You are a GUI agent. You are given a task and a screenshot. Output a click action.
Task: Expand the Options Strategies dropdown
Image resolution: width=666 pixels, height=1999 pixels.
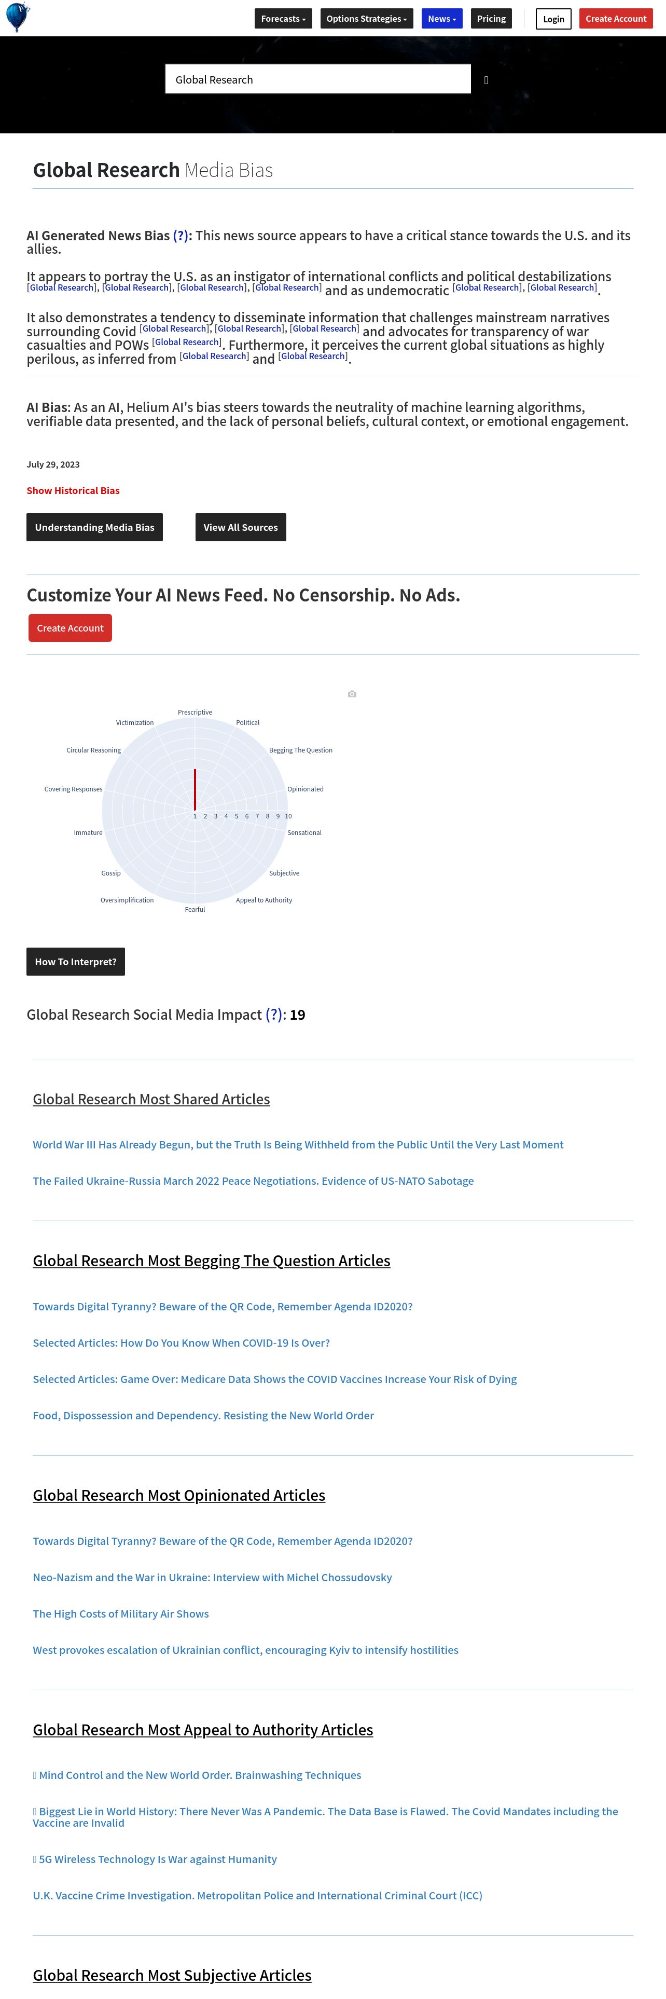[x=367, y=19]
